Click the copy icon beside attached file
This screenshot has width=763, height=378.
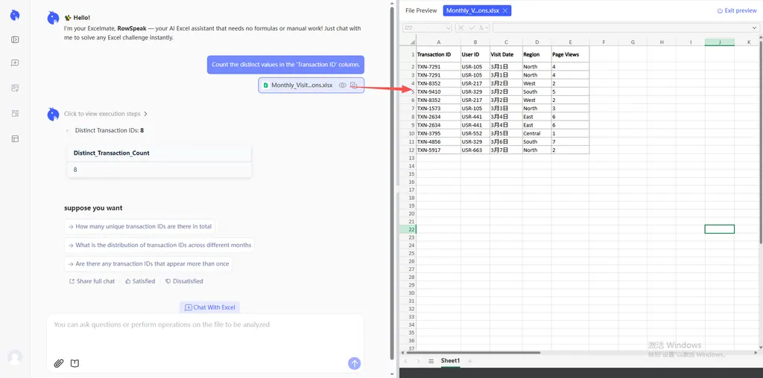354,86
